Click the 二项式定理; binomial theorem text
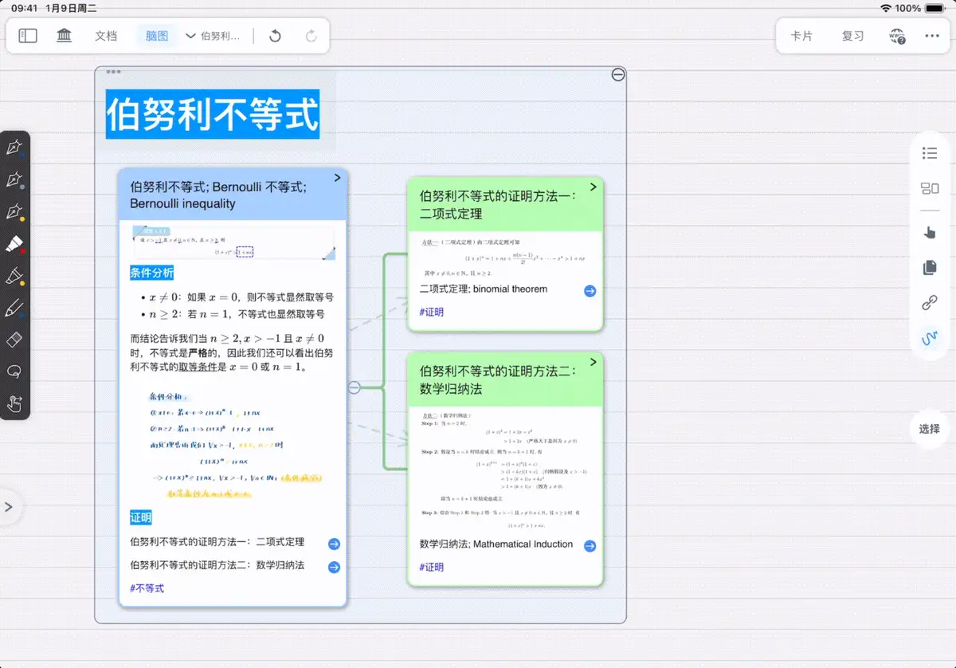The width and height of the screenshot is (956, 668). click(x=484, y=289)
